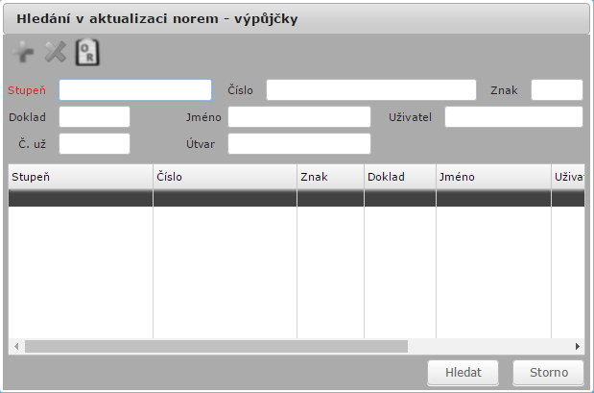
Task: Cancel with the Storno button
Action: [542, 372]
